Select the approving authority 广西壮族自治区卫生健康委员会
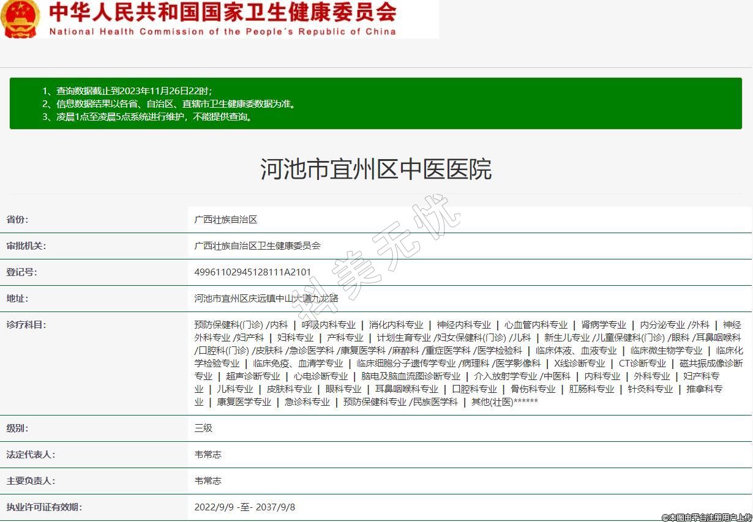Viewport: 753px width, 522px height. 257,246
